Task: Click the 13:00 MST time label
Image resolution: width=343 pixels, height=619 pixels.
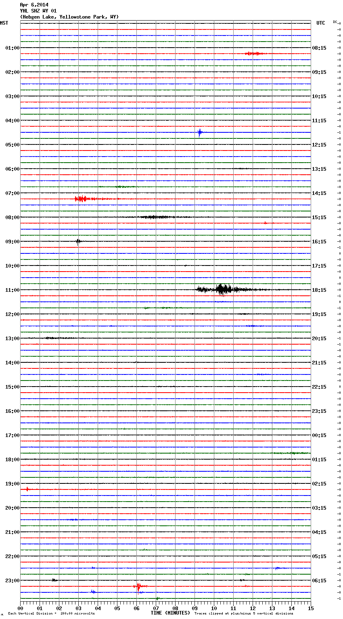Action: (12, 339)
